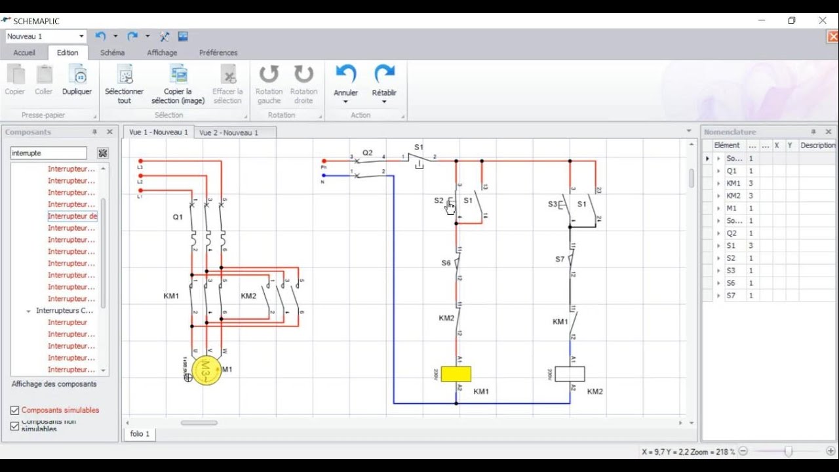Open the Presse-papier group launcher
Image resolution: width=839 pixels, height=472 pixels.
pos(95,117)
